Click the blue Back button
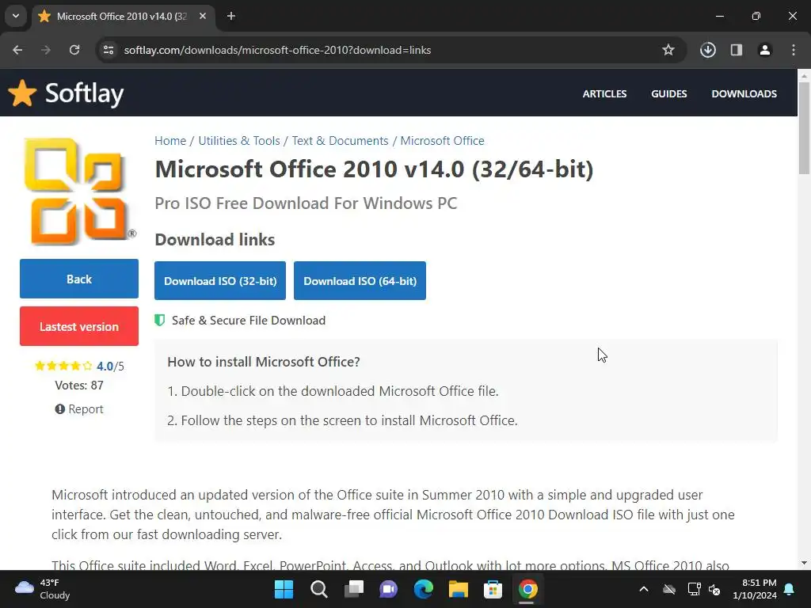811x608 pixels. pos(79,279)
